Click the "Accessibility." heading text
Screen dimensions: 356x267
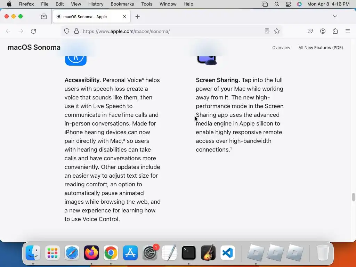pos(83,80)
